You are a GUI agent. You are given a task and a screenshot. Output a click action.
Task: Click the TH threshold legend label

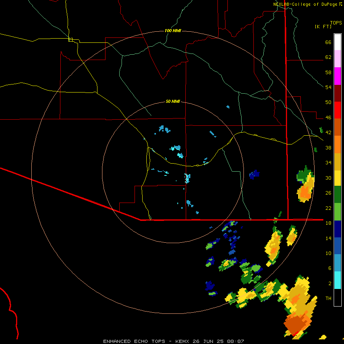coord(328,299)
